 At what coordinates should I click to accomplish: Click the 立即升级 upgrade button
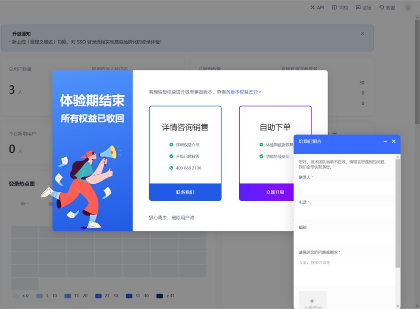click(x=275, y=192)
